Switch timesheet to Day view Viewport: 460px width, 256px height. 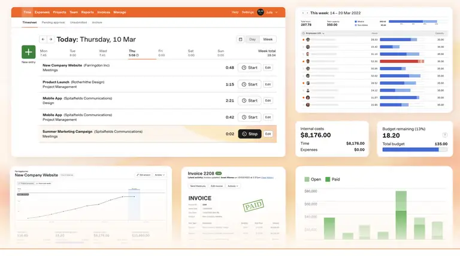point(252,39)
